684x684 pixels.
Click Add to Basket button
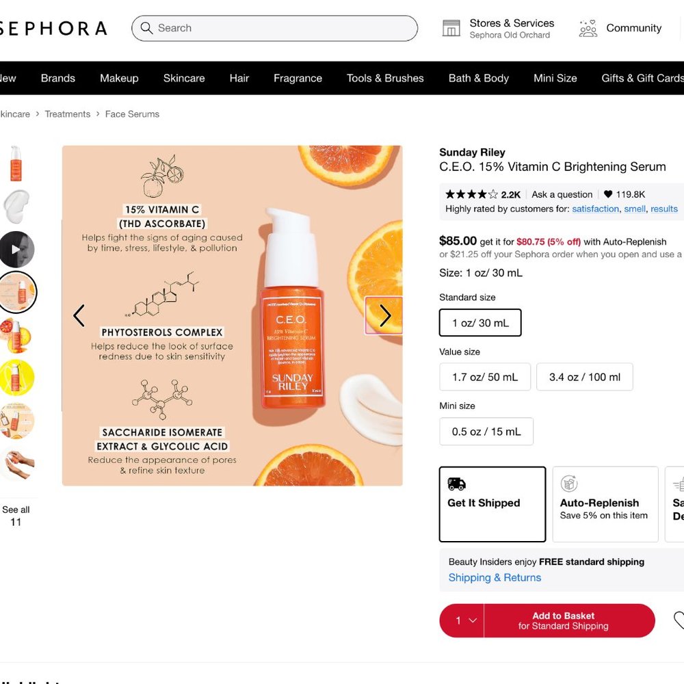click(569, 620)
